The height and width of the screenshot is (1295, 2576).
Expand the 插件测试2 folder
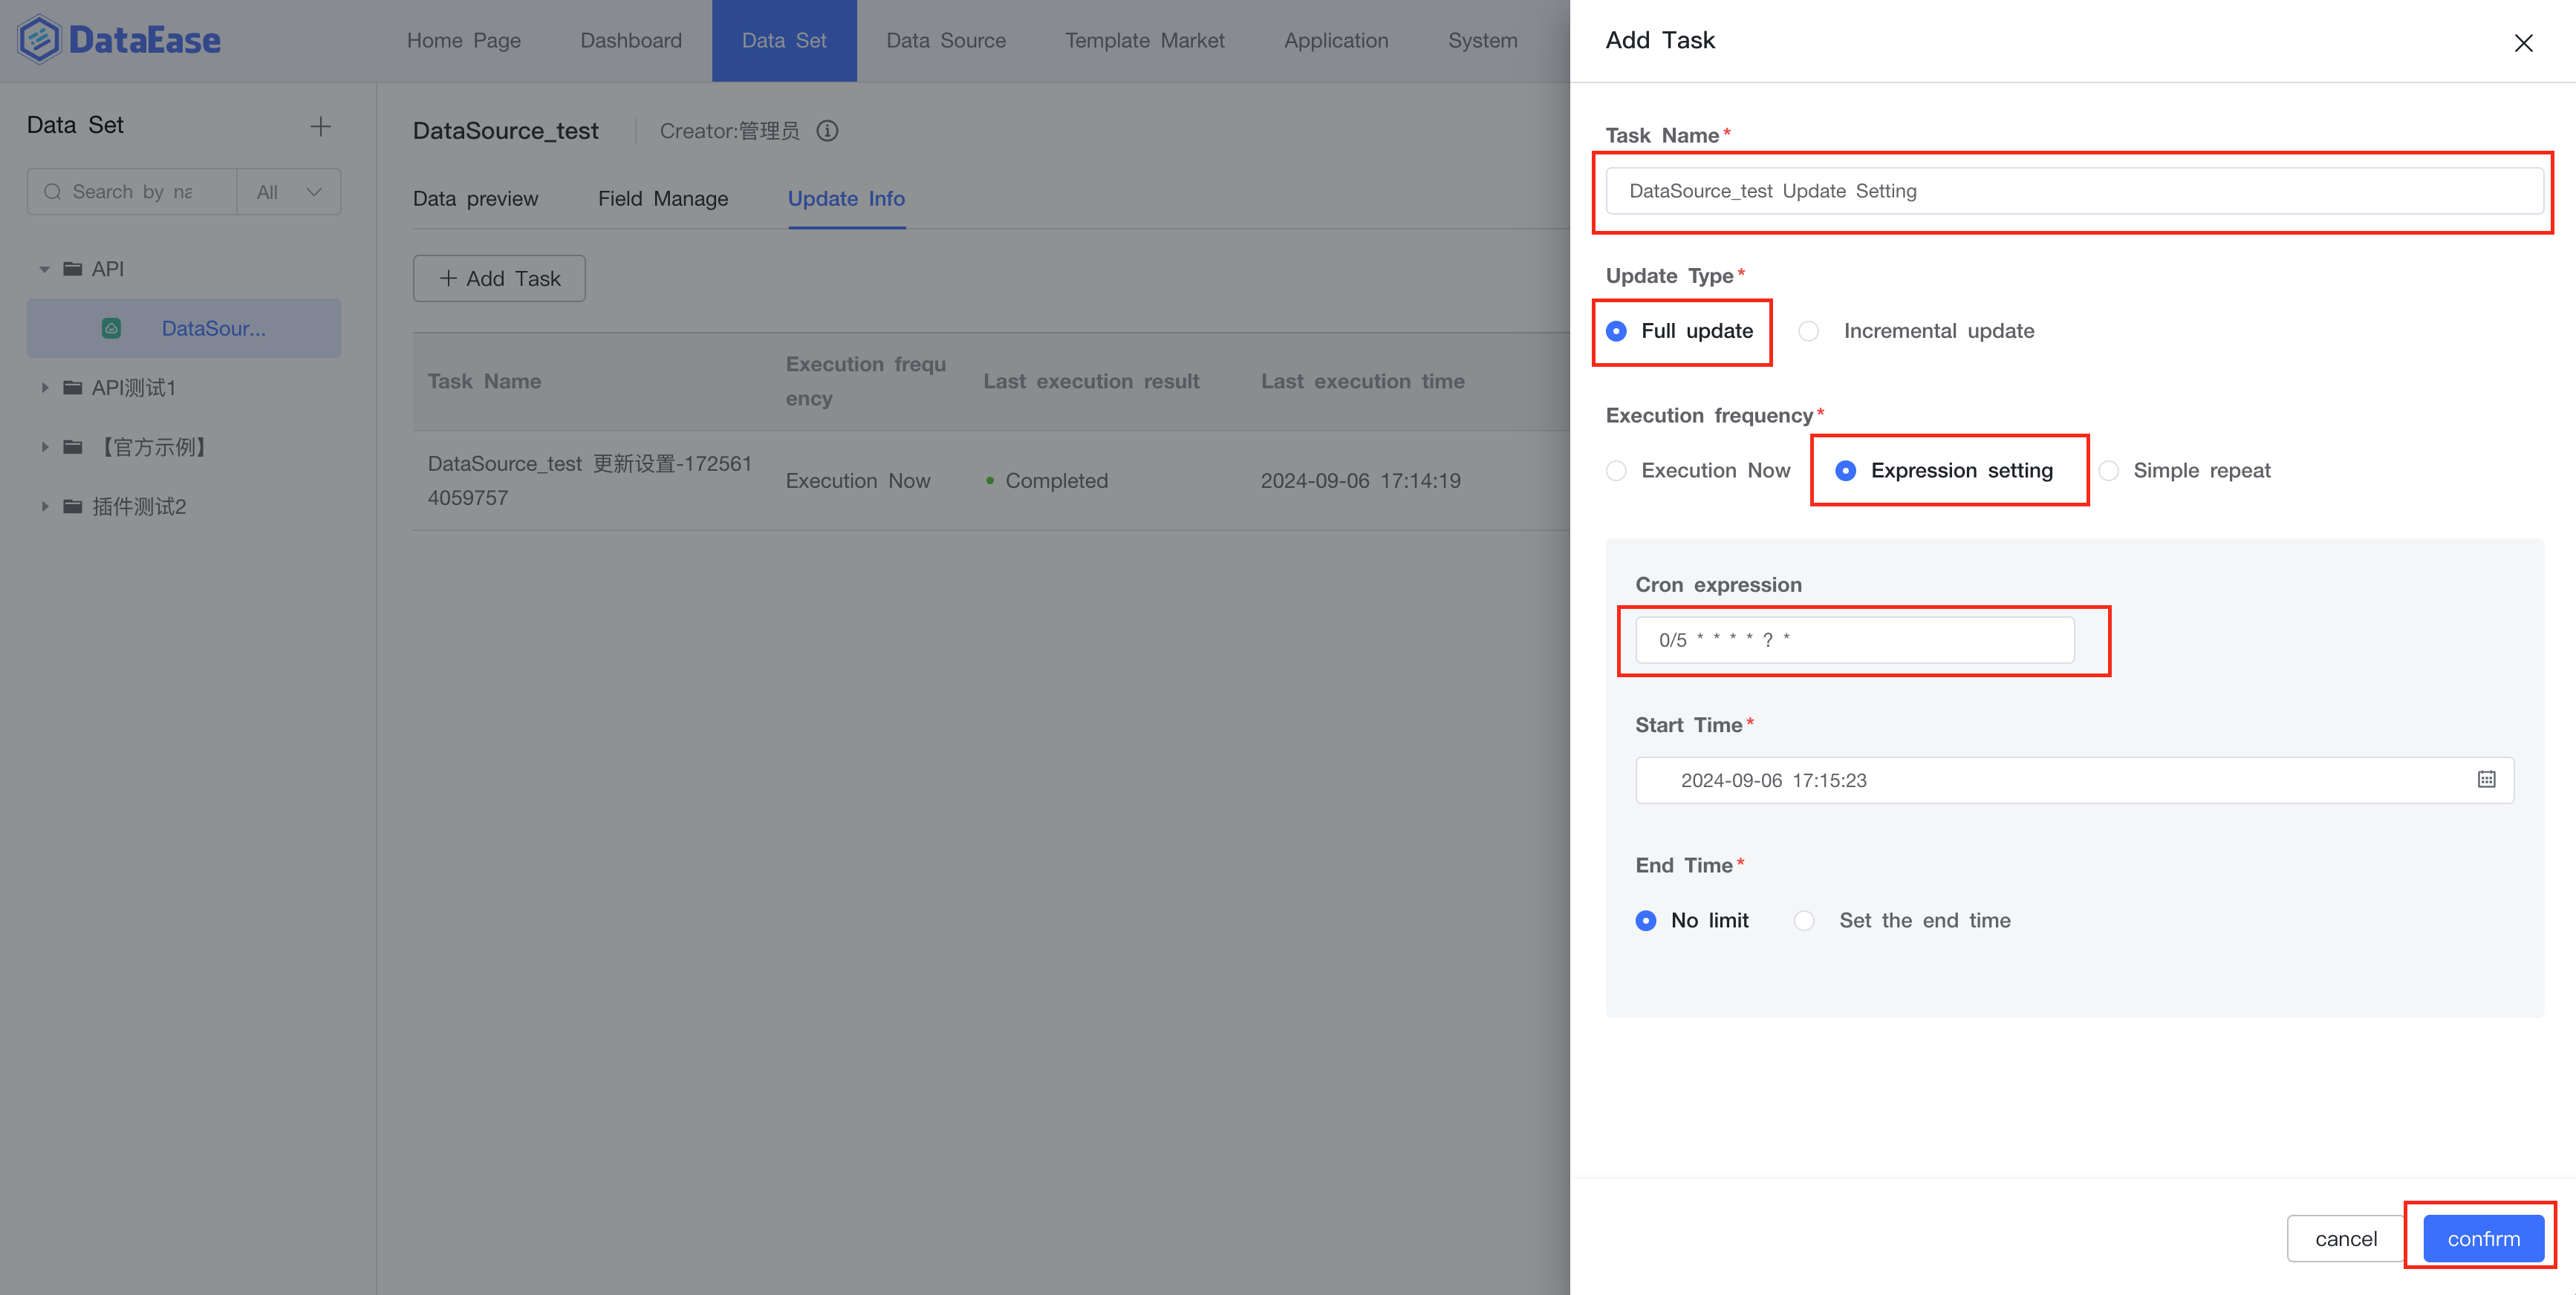[x=44, y=507]
